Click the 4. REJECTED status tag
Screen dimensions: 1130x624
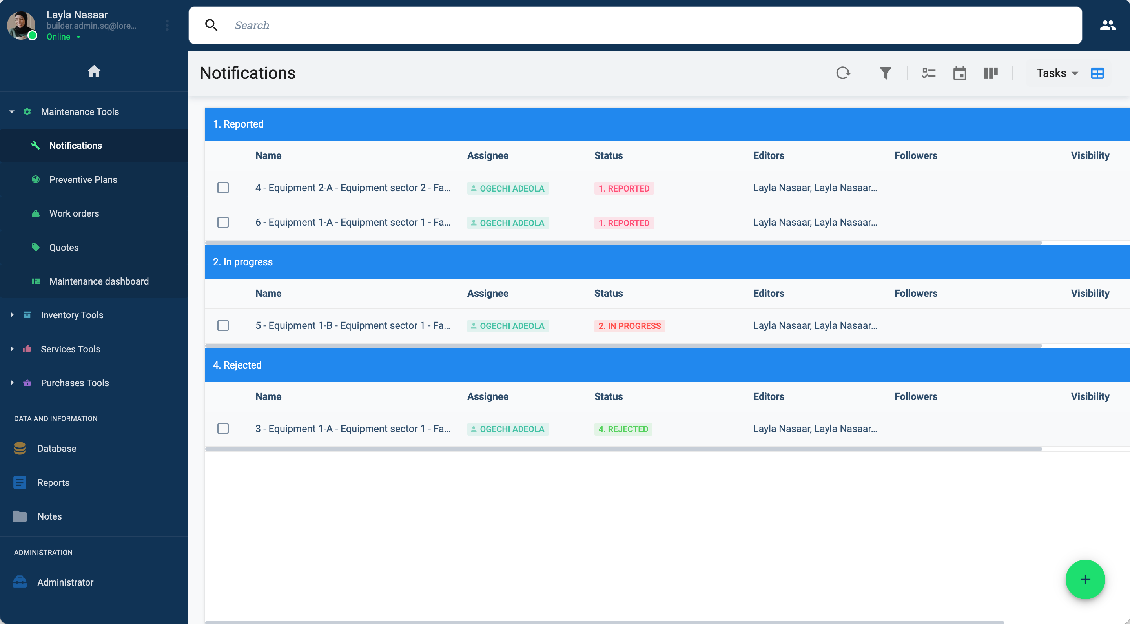[623, 429]
